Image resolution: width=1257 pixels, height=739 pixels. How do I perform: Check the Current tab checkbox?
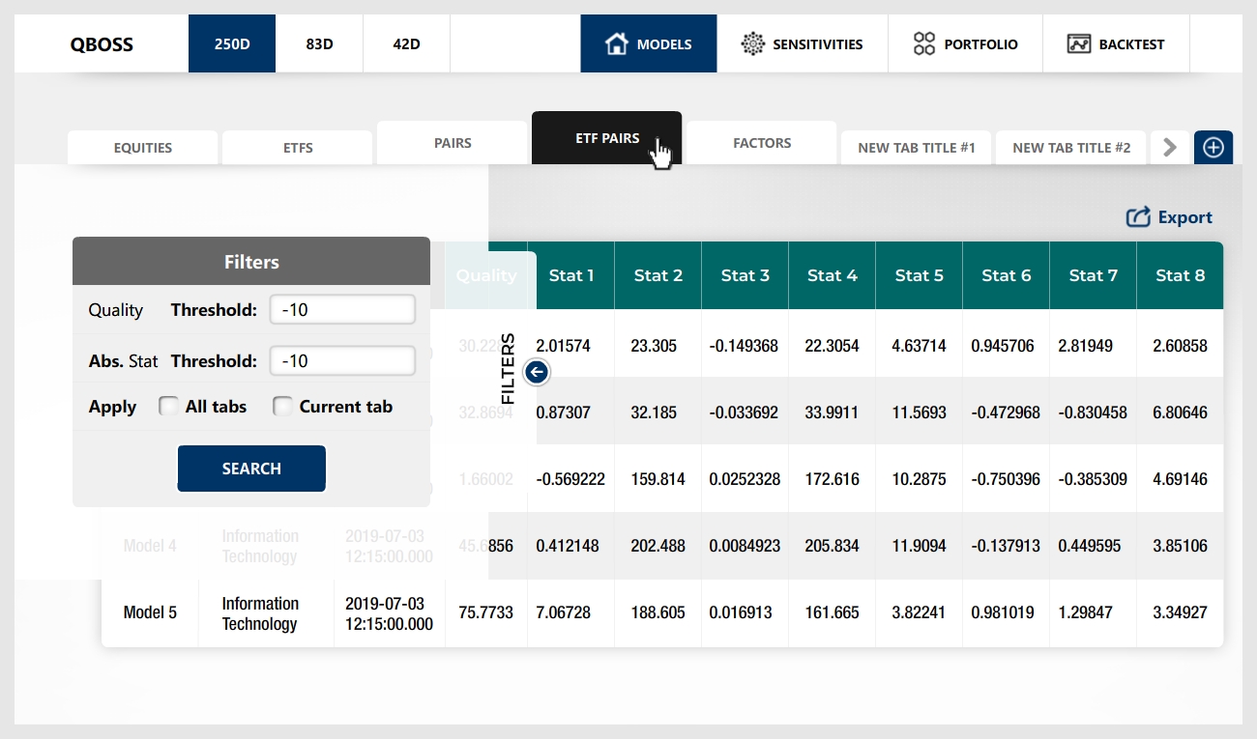click(x=282, y=407)
